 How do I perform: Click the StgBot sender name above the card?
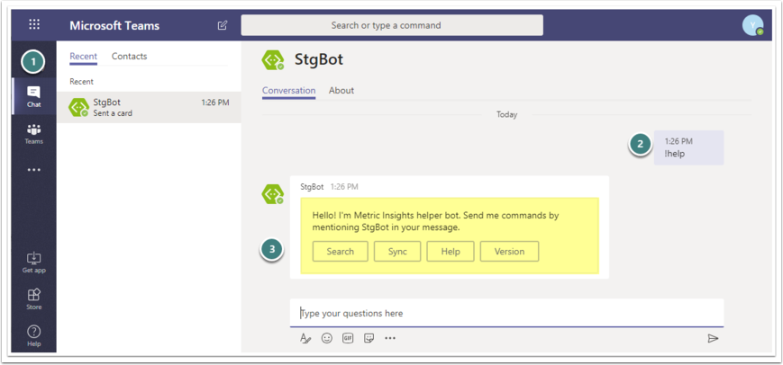[x=312, y=187]
